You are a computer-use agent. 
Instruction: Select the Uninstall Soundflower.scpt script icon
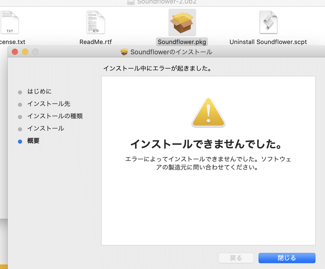268,22
